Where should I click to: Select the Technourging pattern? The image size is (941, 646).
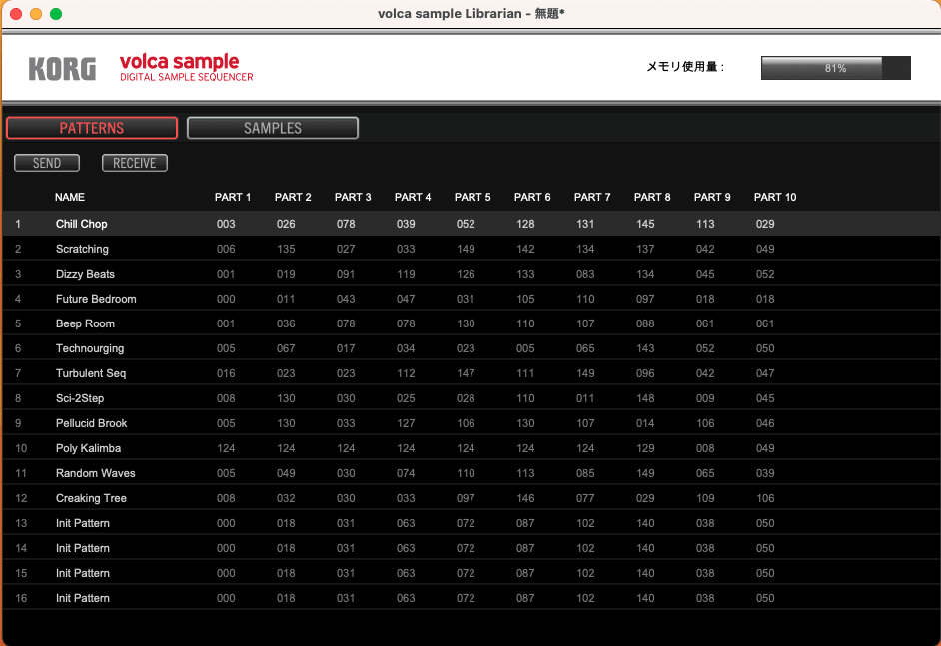(x=470, y=348)
